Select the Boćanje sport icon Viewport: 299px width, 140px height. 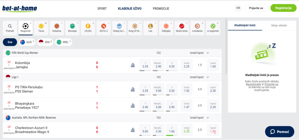(73, 28)
